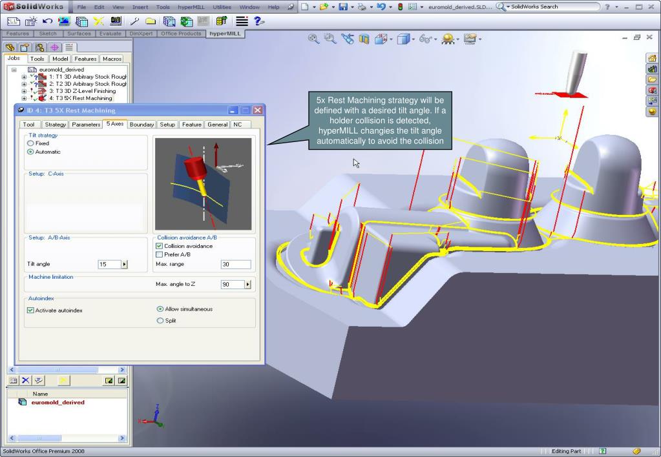
Task: Open the Surfaces command manager tab
Action: [79, 34]
